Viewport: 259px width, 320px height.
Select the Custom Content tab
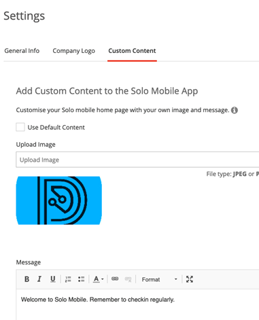[x=132, y=51]
